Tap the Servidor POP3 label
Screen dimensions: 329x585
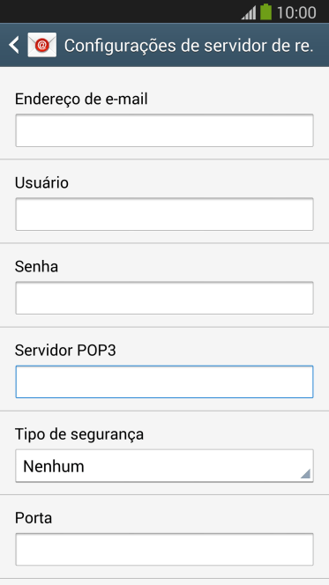click(65, 351)
